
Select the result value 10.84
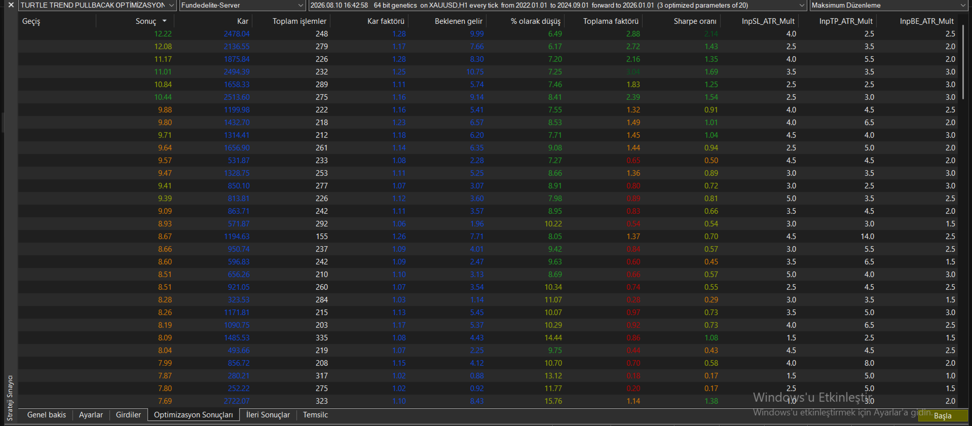tap(163, 85)
